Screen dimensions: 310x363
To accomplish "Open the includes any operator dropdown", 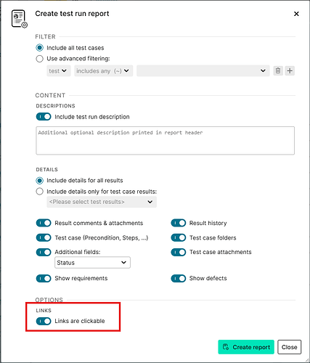I will 104,71.
